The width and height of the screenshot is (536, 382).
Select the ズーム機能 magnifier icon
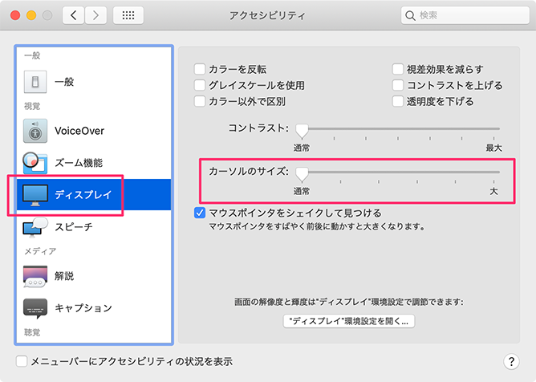[35, 163]
